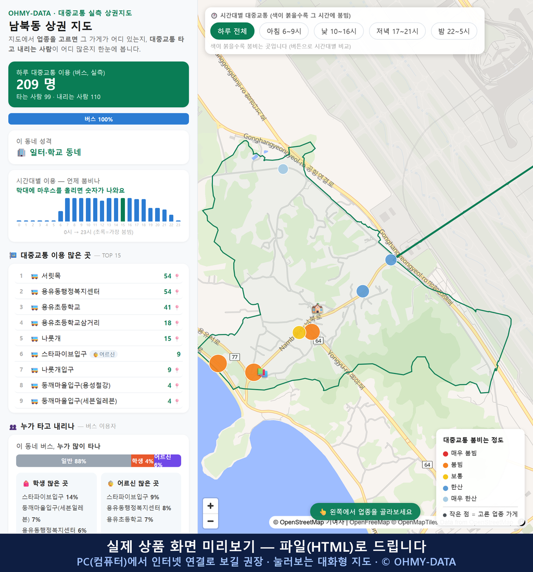Click the orange 학생 4% bar segment
This screenshot has height=572, width=533.
pos(143,461)
